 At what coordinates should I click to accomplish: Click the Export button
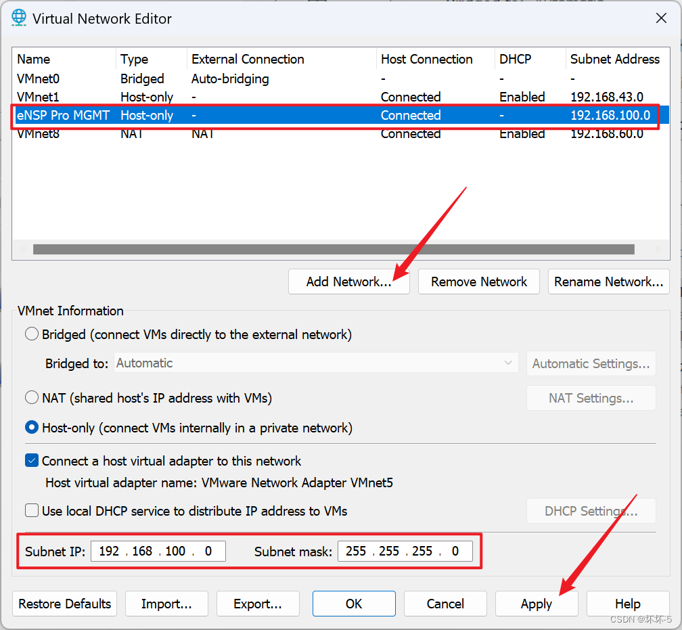point(258,604)
